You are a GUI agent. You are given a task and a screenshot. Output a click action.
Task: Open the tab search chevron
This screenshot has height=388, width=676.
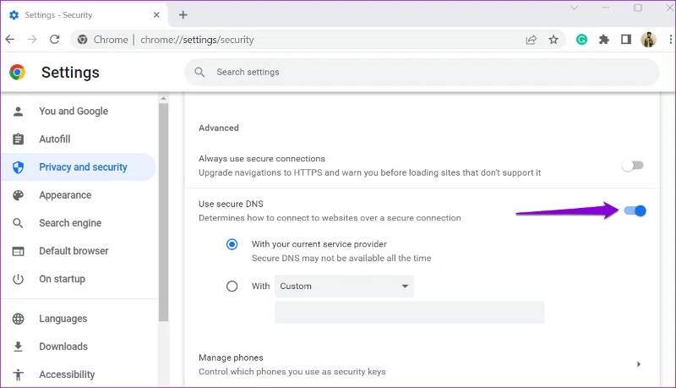pos(575,8)
